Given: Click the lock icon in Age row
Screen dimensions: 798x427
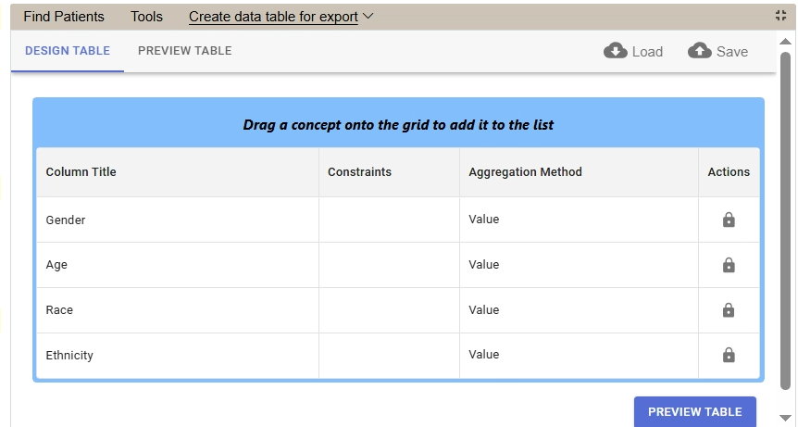Looking at the screenshot, I should click(729, 265).
